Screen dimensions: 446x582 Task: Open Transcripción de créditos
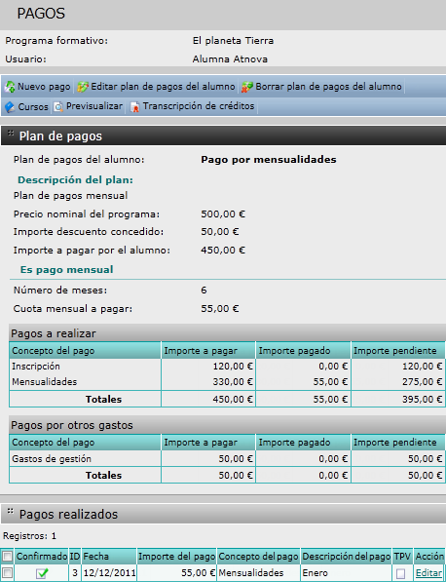pos(199,106)
